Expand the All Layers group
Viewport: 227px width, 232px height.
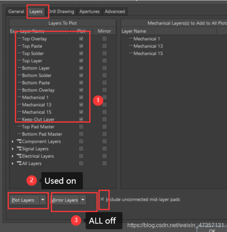[12, 163]
